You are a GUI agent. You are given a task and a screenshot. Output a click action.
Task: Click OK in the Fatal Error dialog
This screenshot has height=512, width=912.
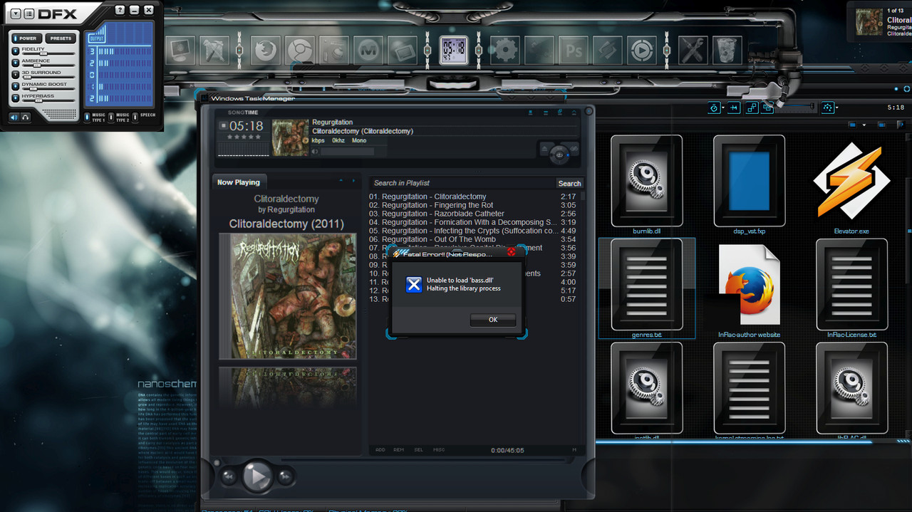pyautogui.click(x=493, y=320)
